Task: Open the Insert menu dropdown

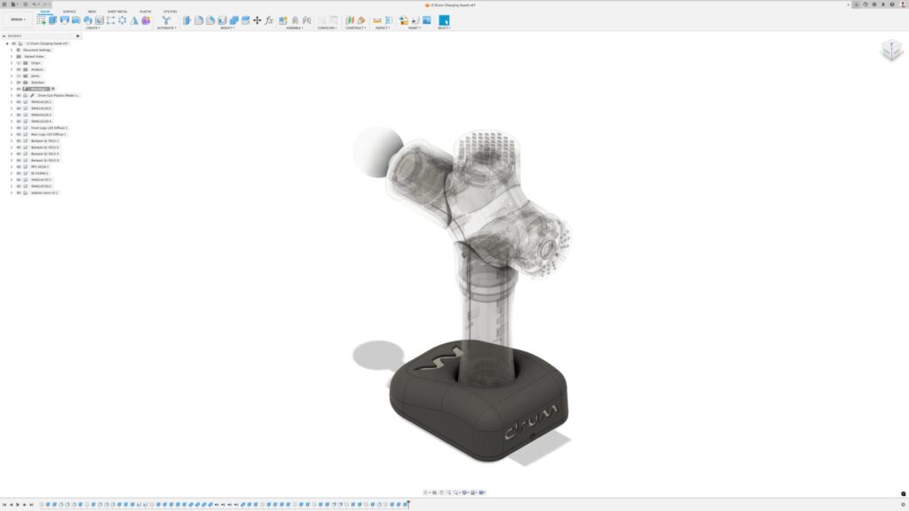Action: pyautogui.click(x=414, y=28)
